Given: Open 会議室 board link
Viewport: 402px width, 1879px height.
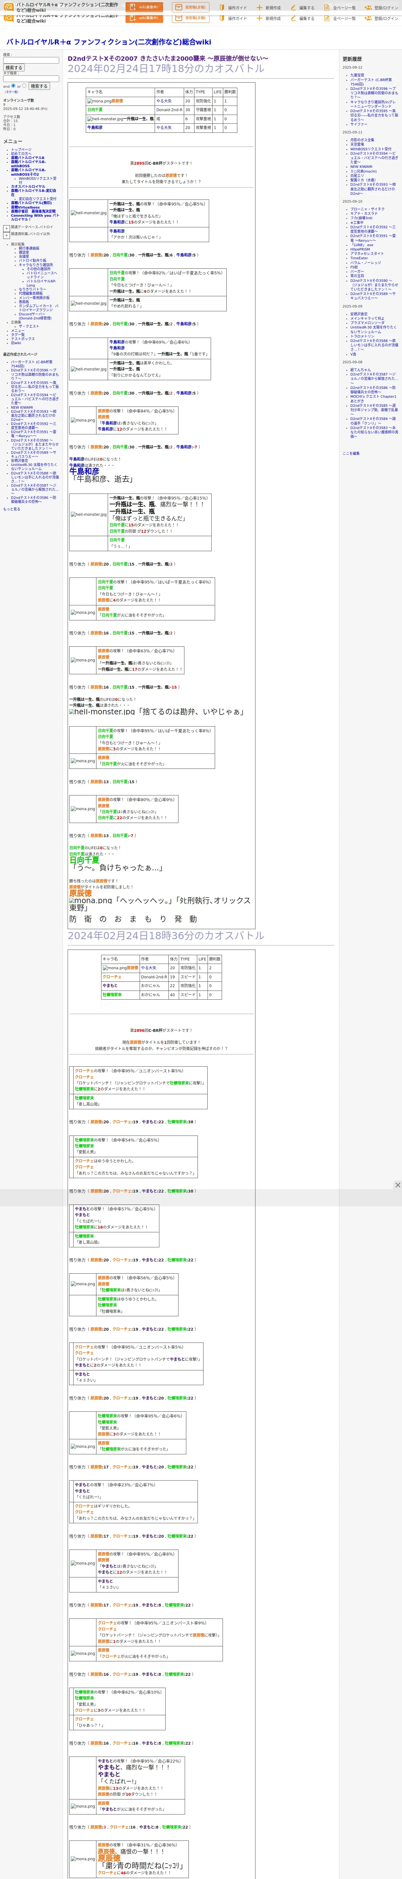Looking at the screenshot, I should (24, 256).
